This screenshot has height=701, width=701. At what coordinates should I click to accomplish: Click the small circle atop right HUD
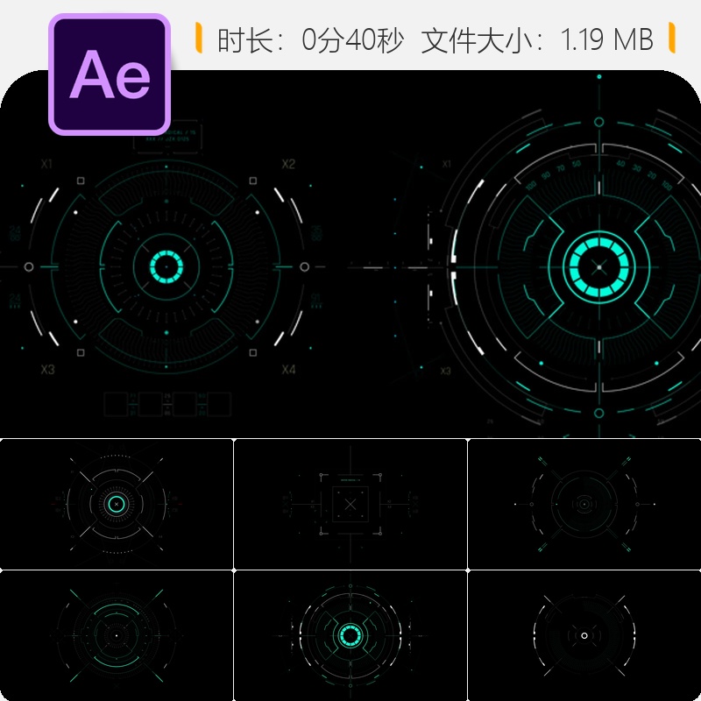(599, 122)
